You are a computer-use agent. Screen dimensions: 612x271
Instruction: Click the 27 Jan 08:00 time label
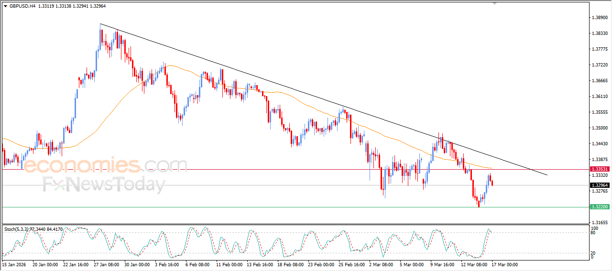107,264
